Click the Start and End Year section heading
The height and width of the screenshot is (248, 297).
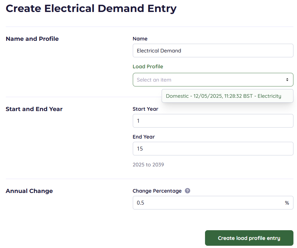pyautogui.click(x=34, y=109)
